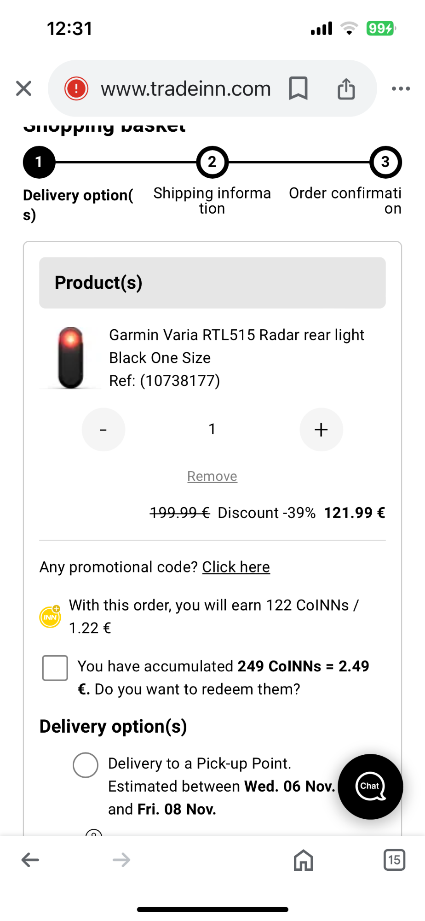Tick the redeem CoINNs checkbox
Screen dimensions: 425x921
[x=55, y=668]
